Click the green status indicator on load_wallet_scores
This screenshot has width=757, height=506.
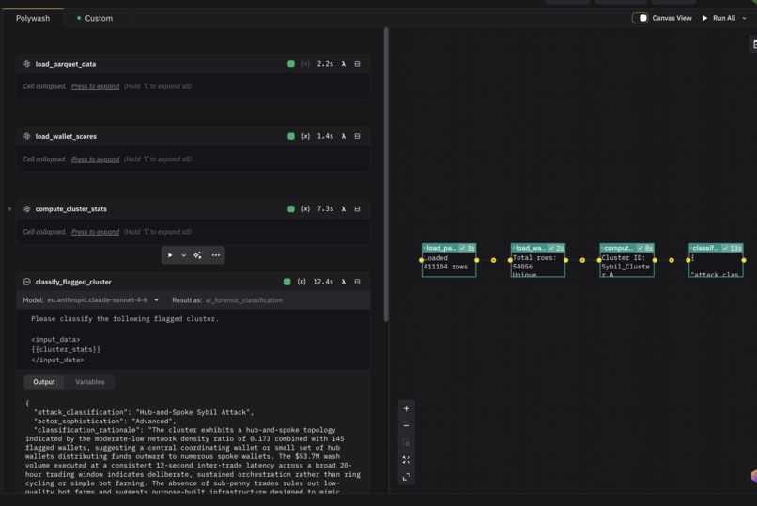290,136
